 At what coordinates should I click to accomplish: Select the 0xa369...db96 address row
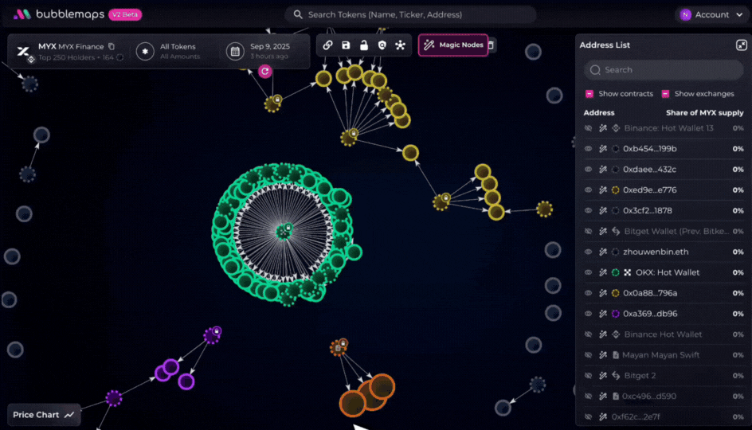(664, 314)
